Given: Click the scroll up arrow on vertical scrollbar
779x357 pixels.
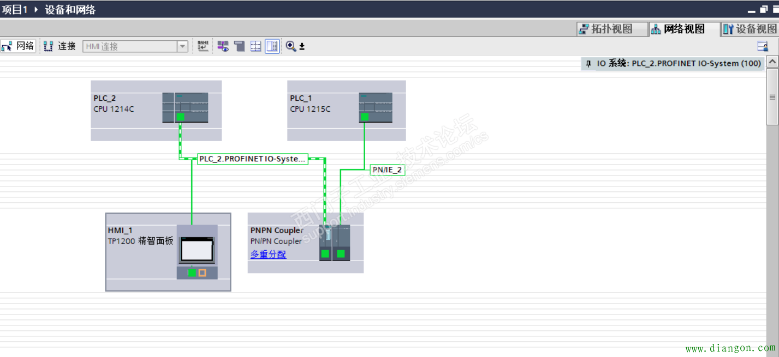Looking at the screenshot, I should [x=772, y=62].
